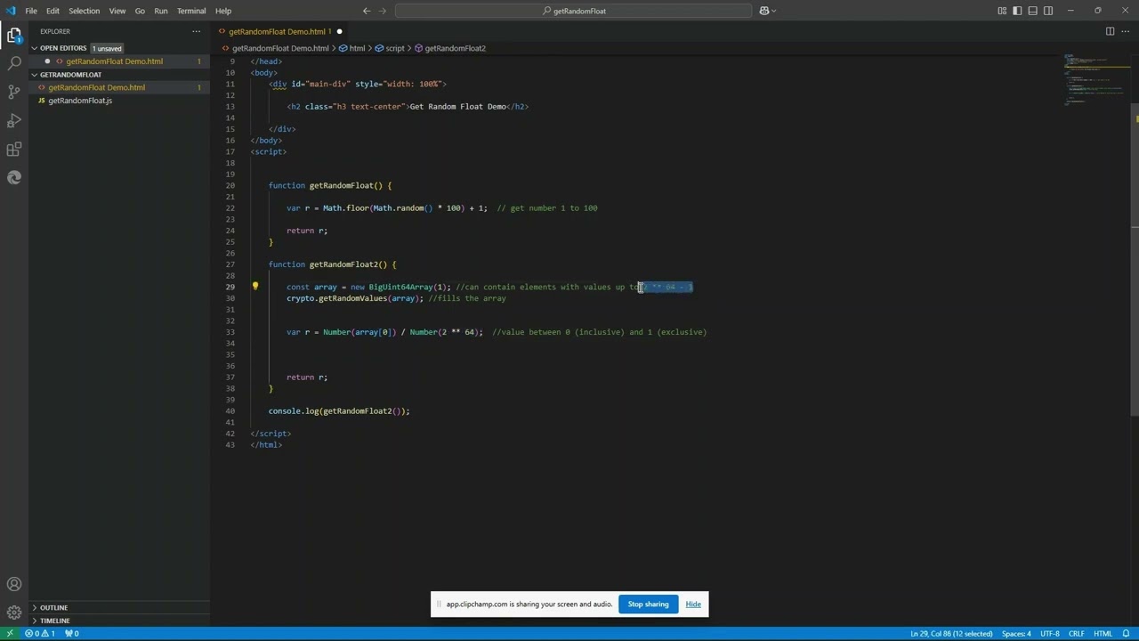This screenshot has height=641, width=1139.
Task: Open Explorer's Views and More Actions ellipsis
Action: pyautogui.click(x=197, y=31)
